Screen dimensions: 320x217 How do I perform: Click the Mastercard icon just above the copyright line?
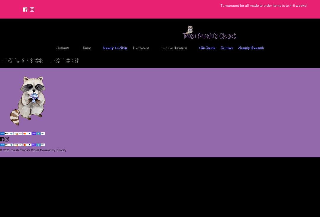pyautogui.click(x=25, y=145)
